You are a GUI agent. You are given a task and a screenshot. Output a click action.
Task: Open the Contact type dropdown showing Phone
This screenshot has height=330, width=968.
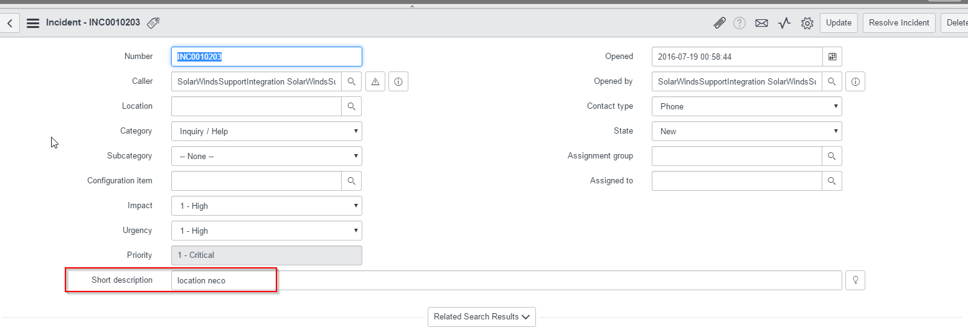tap(747, 106)
